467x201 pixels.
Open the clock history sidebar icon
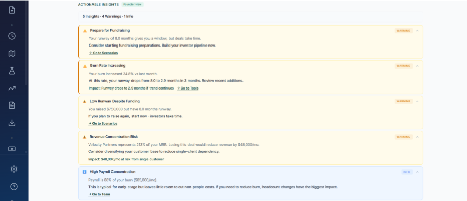(12, 36)
